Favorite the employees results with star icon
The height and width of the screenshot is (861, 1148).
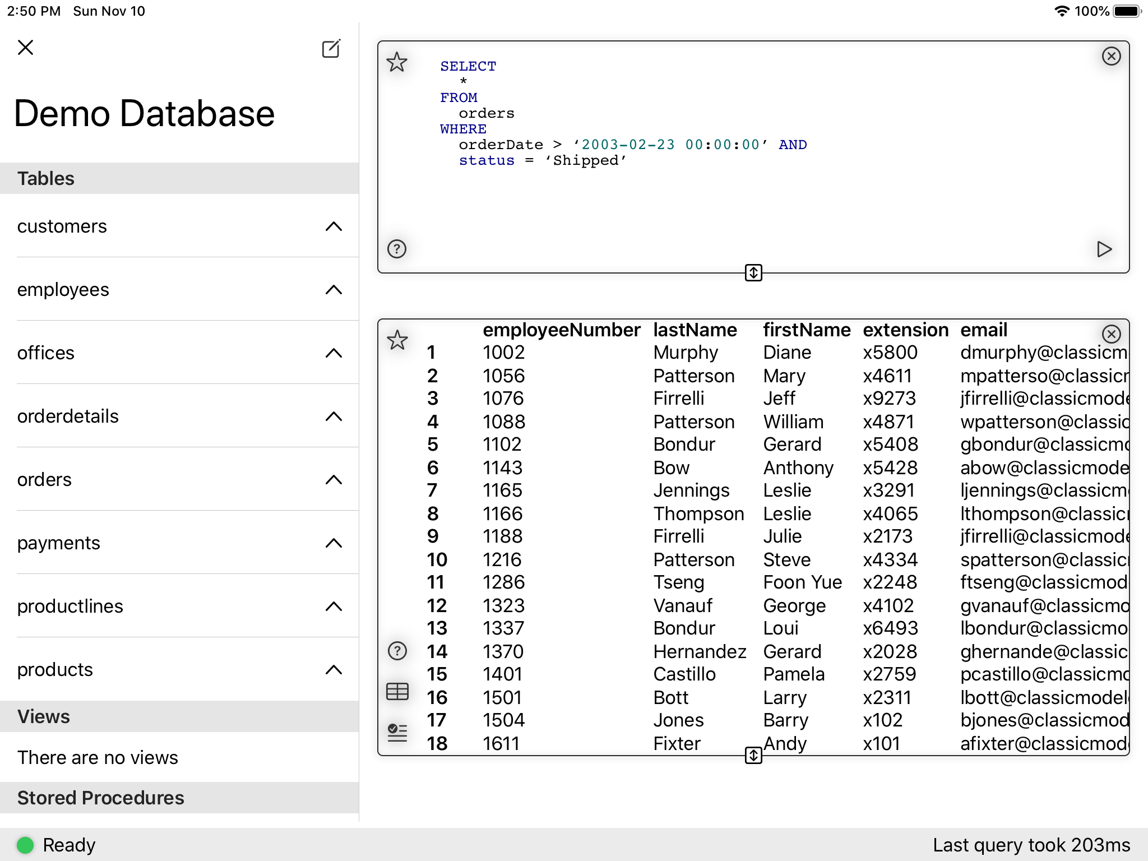point(397,340)
